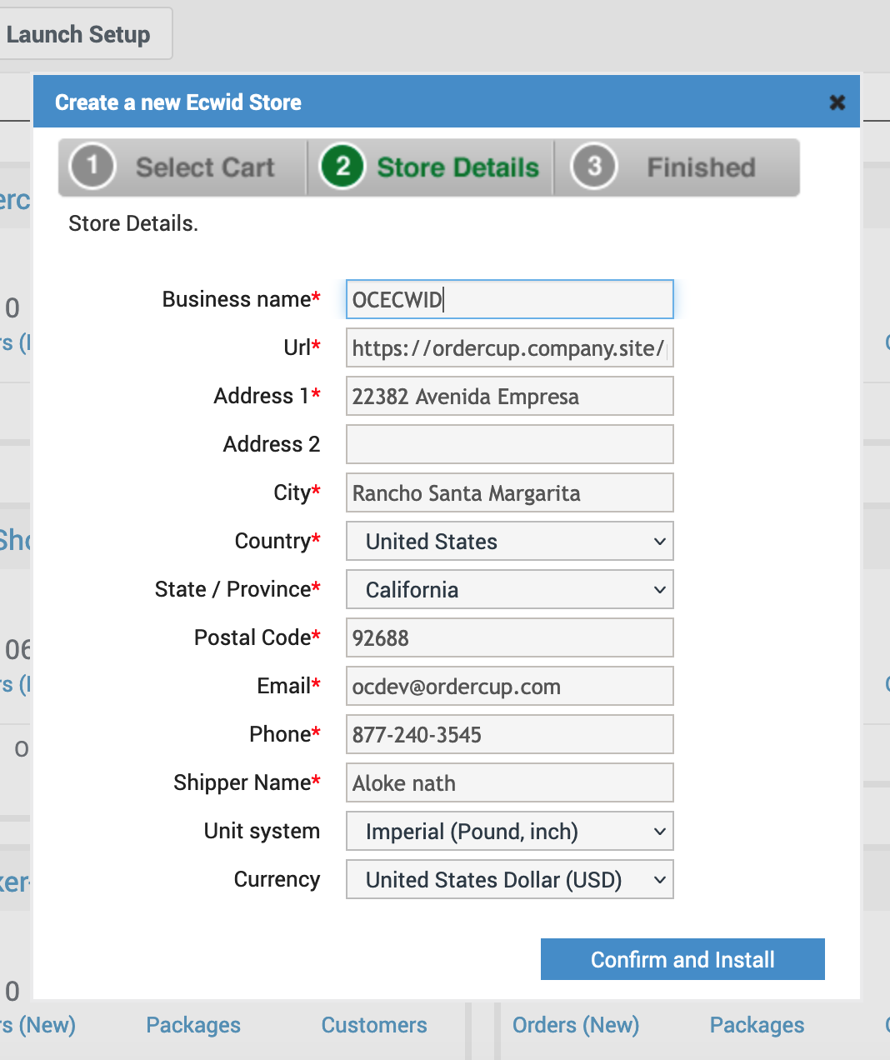The height and width of the screenshot is (1060, 890).
Task: Open the Country dropdown
Action: (510, 542)
